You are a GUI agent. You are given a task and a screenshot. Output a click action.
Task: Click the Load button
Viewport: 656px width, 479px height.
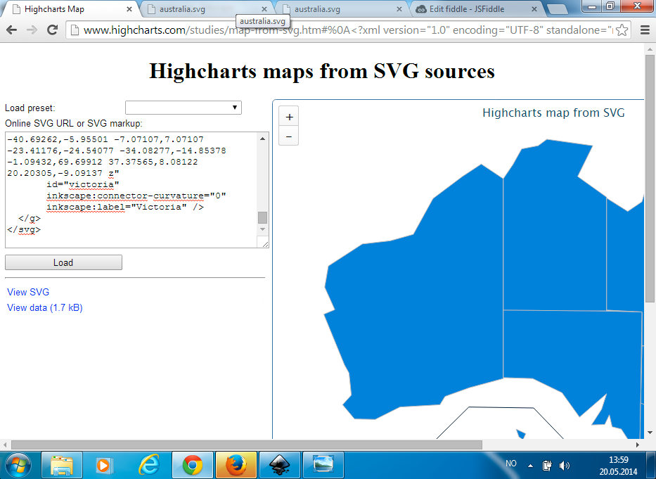pos(63,262)
